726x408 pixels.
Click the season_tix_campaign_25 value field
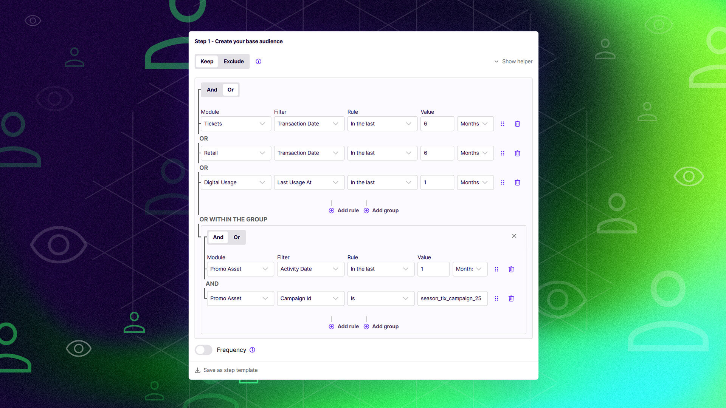(452, 298)
